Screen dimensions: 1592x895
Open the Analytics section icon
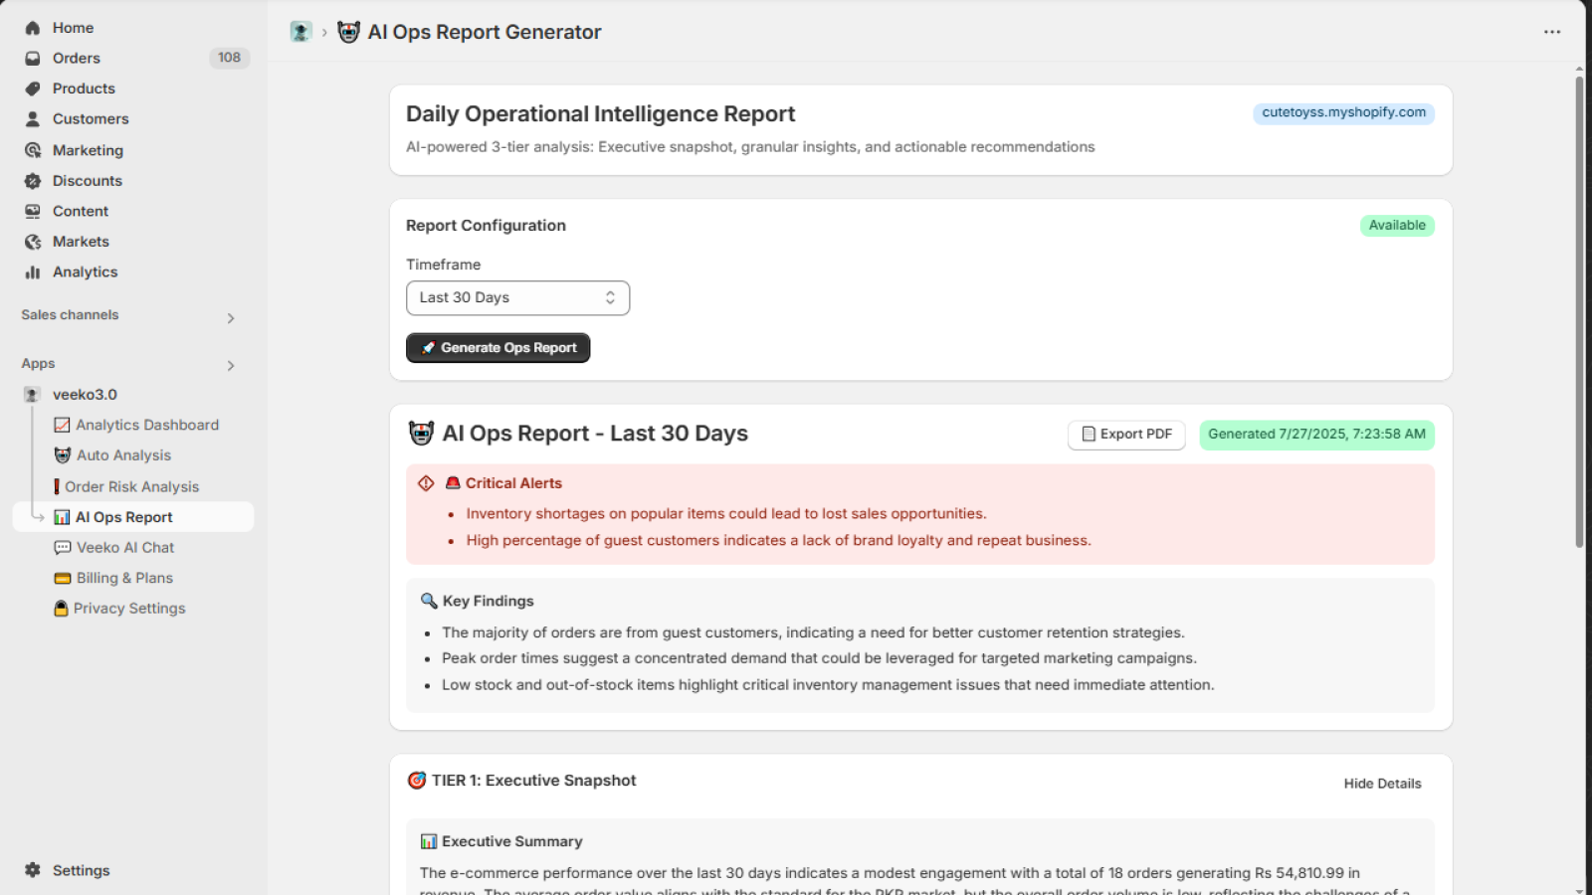pos(33,271)
